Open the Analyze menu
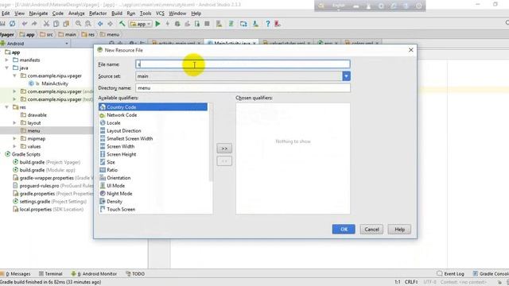Viewport: 509px width, 286px height. 76,14
